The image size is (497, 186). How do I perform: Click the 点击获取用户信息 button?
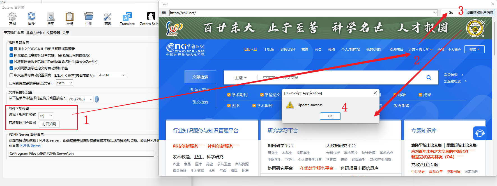click(480, 13)
